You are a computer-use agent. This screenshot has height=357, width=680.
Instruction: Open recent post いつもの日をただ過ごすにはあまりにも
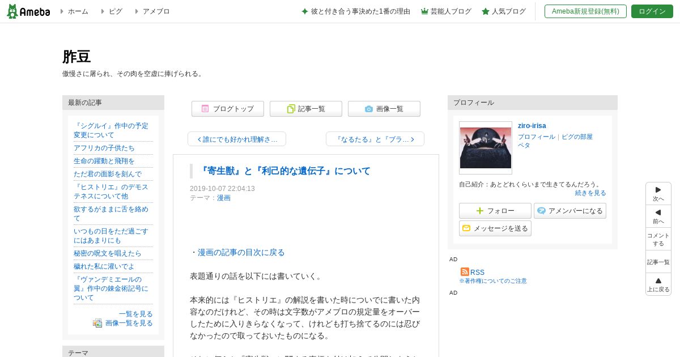111,236
